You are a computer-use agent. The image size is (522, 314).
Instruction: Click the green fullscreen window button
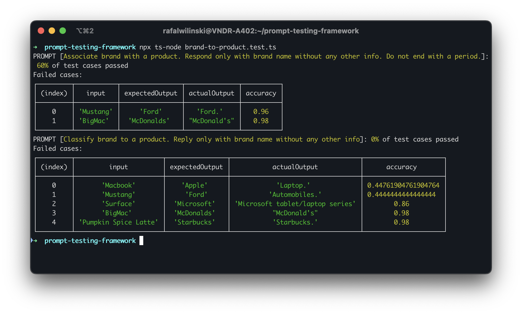[x=63, y=31]
